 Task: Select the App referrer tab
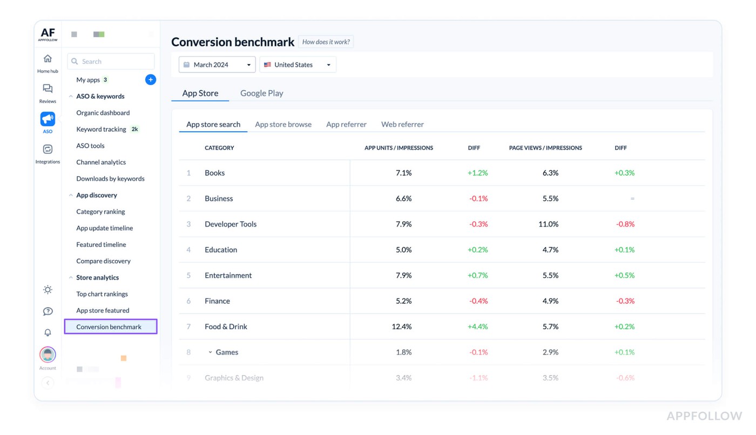(346, 124)
